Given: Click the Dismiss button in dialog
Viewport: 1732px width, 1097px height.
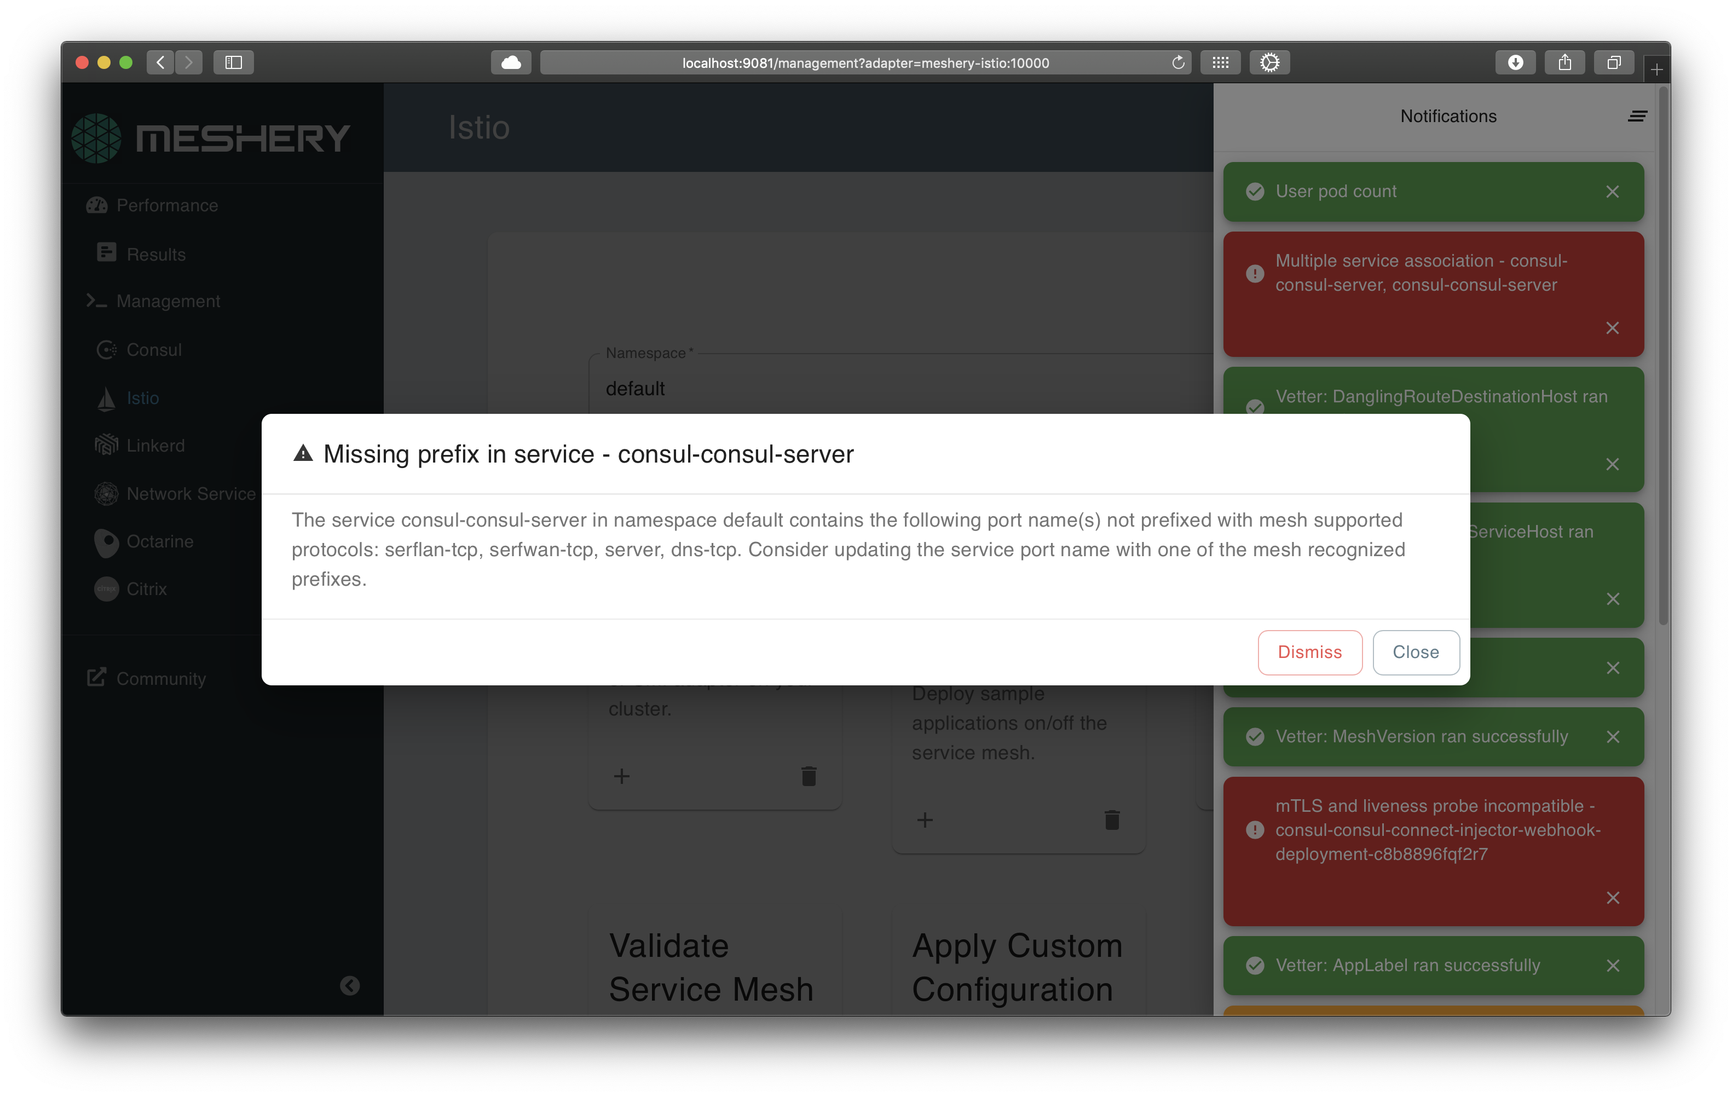Looking at the screenshot, I should pyautogui.click(x=1309, y=653).
